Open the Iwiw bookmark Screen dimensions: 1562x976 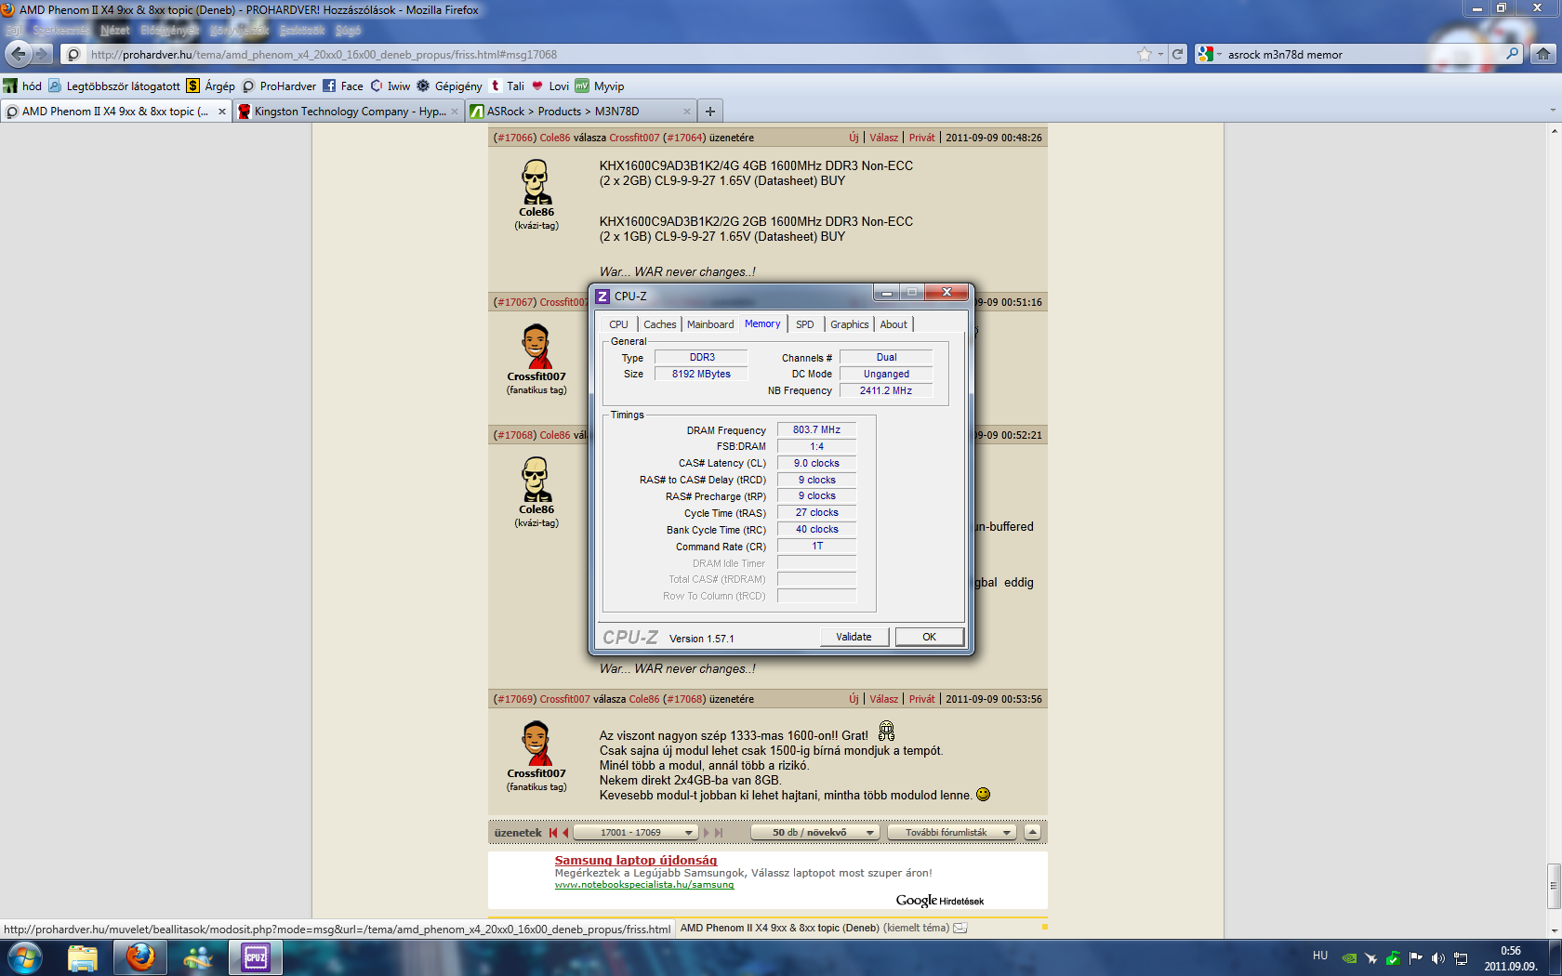(x=390, y=86)
